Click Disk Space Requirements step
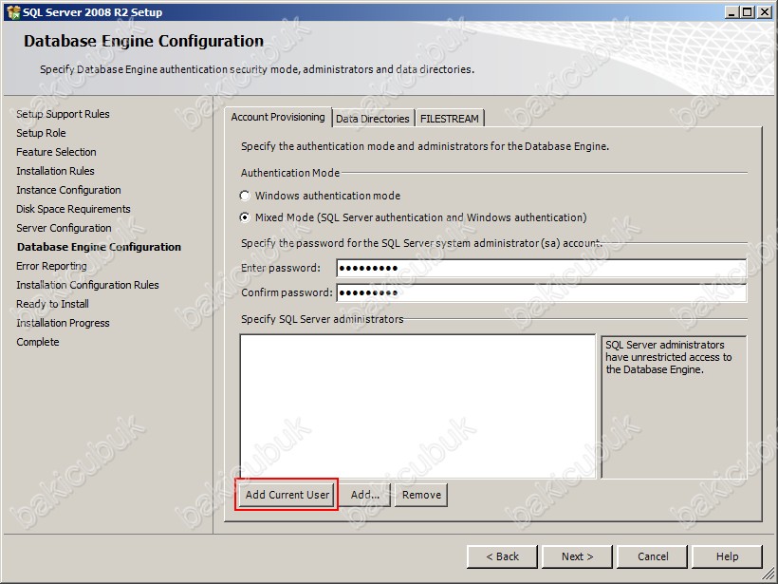778x584 pixels. (73, 209)
